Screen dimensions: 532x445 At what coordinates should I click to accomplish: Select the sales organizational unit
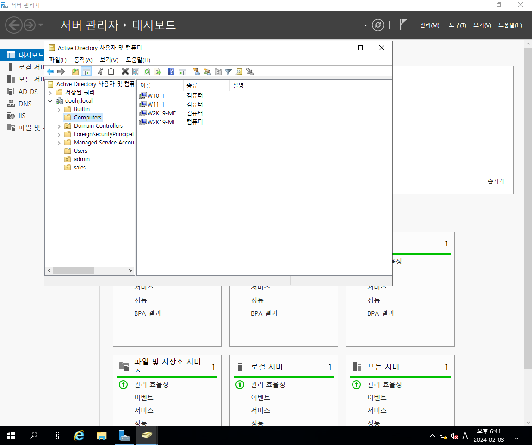coord(80,168)
